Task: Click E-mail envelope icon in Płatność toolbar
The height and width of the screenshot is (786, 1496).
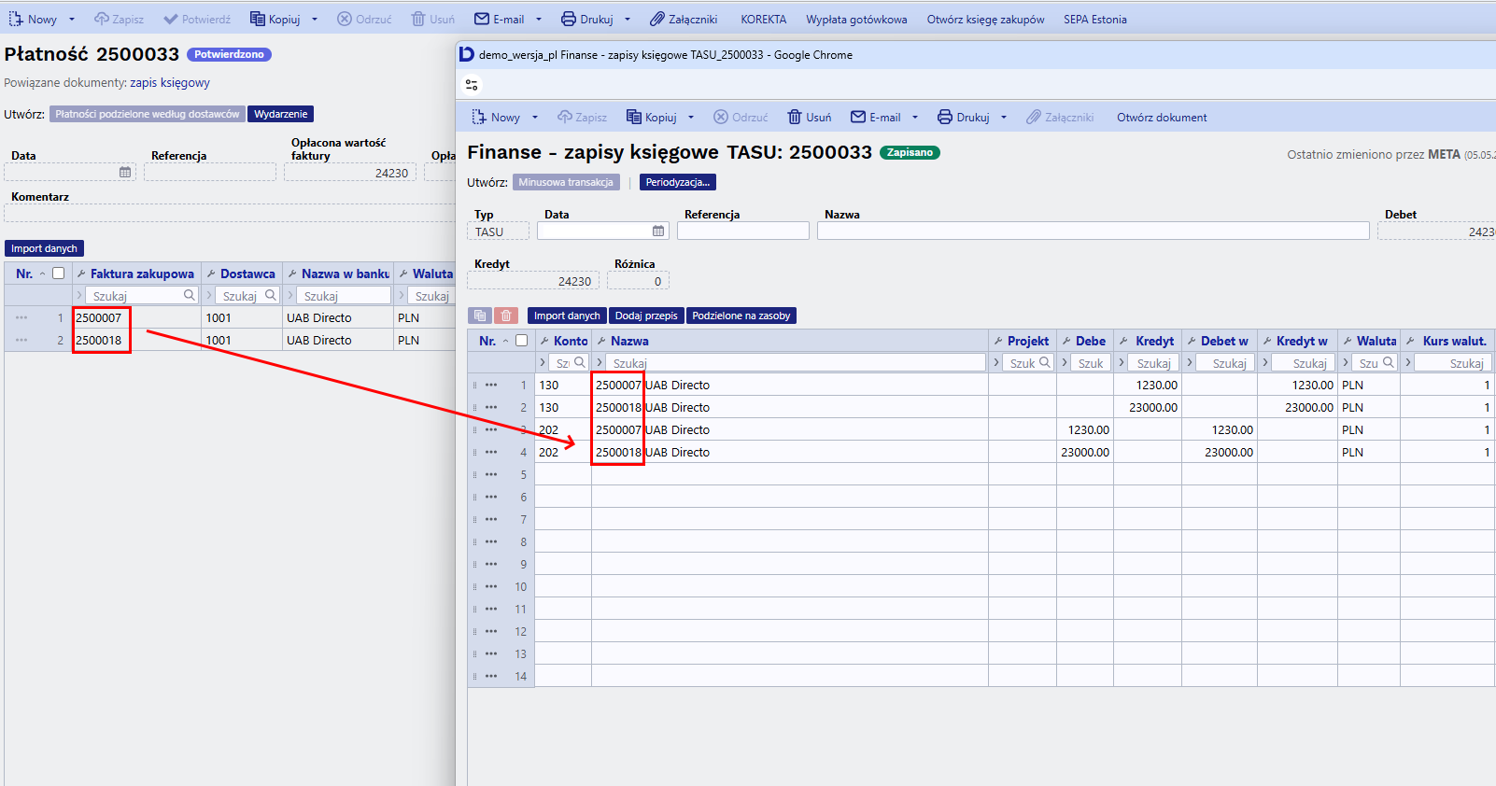Action: click(482, 19)
